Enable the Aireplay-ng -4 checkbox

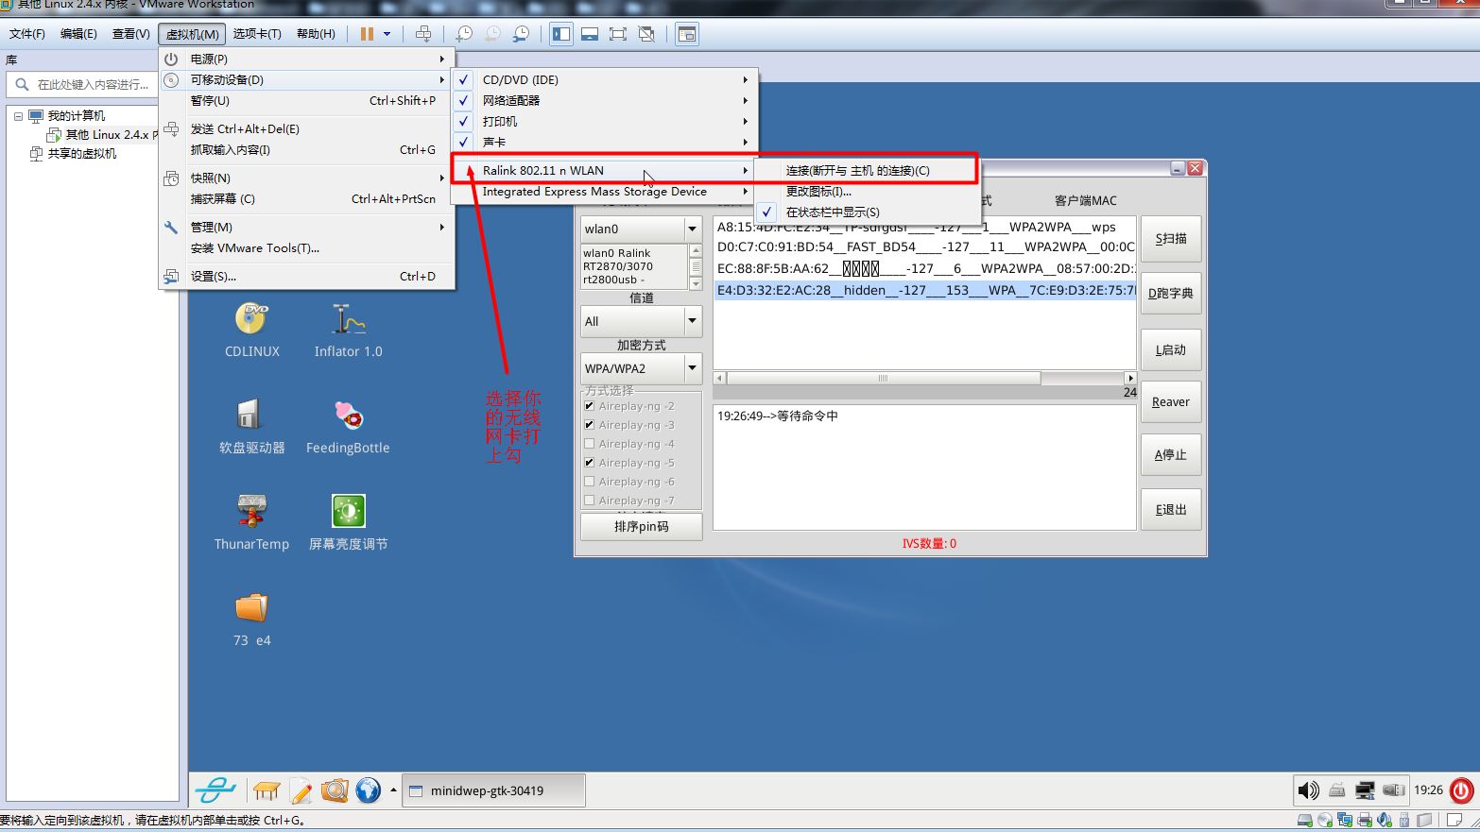pos(590,444)
